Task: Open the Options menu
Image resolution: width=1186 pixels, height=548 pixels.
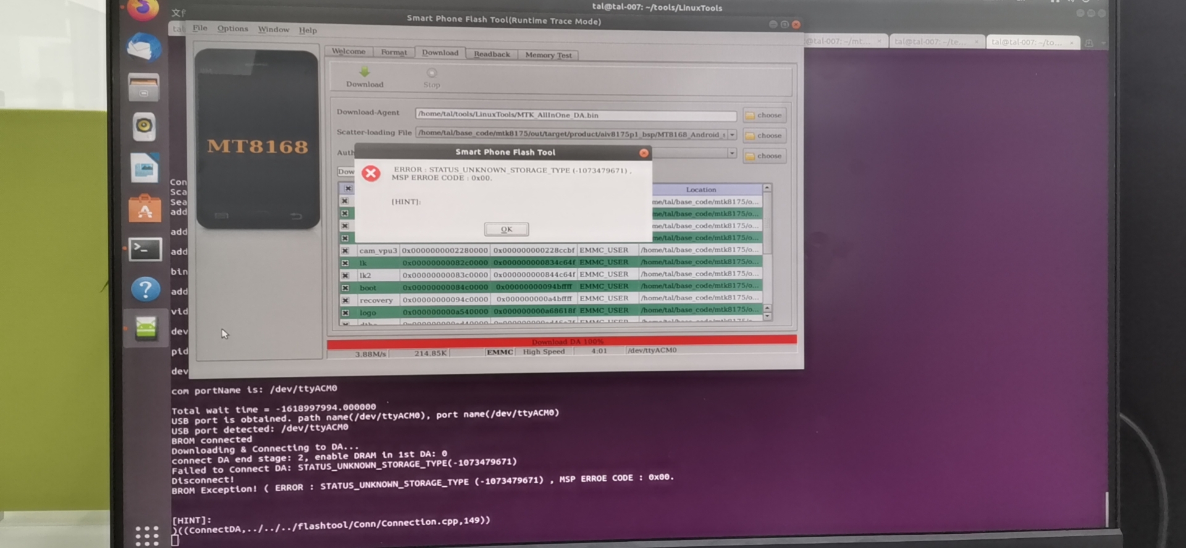Action: (232, 28)
